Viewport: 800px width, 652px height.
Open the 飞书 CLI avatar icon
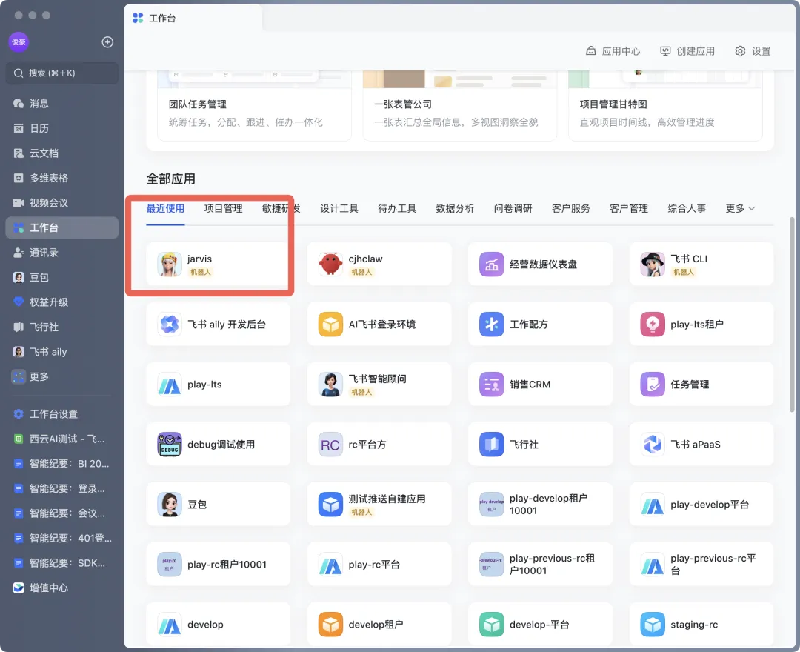point(653,265)
